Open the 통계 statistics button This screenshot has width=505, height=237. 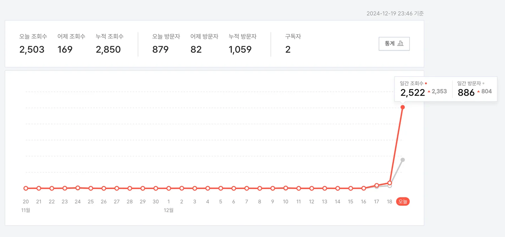pyautogui.click(x=394, y=44)
